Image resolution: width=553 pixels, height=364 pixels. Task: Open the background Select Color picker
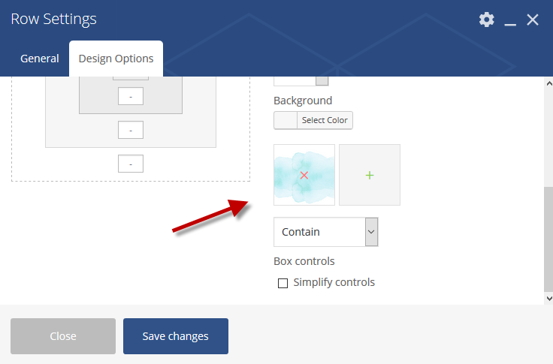(x=313, y=120)
